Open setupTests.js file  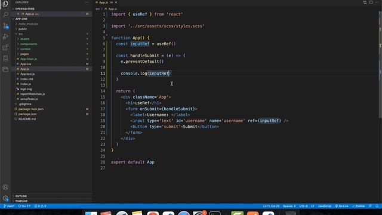[29, 99]
